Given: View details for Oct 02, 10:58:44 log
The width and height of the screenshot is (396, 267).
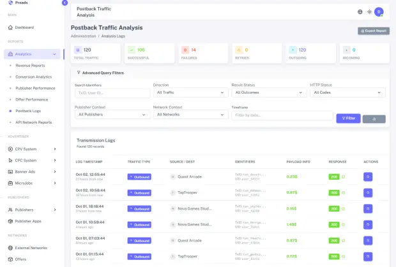Looking at the screenshot, I should [368, 192].
